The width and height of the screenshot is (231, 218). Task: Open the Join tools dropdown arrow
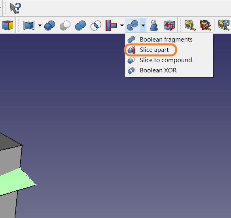(122, 25)
